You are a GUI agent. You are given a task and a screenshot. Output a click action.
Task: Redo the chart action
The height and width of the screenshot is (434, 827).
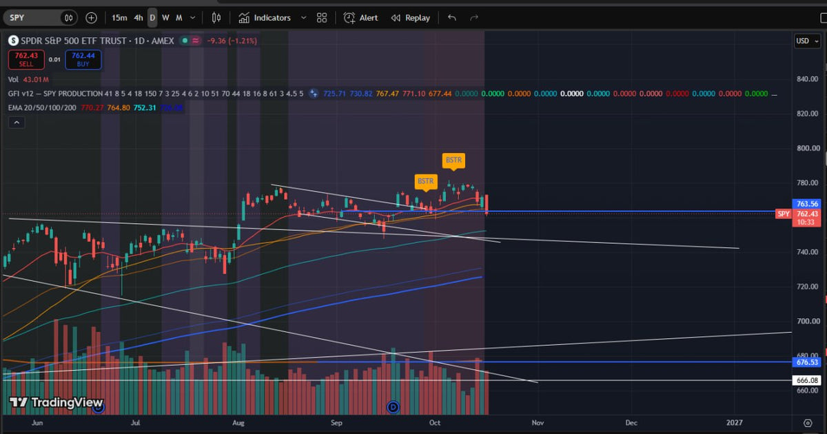tap(474, 18)
